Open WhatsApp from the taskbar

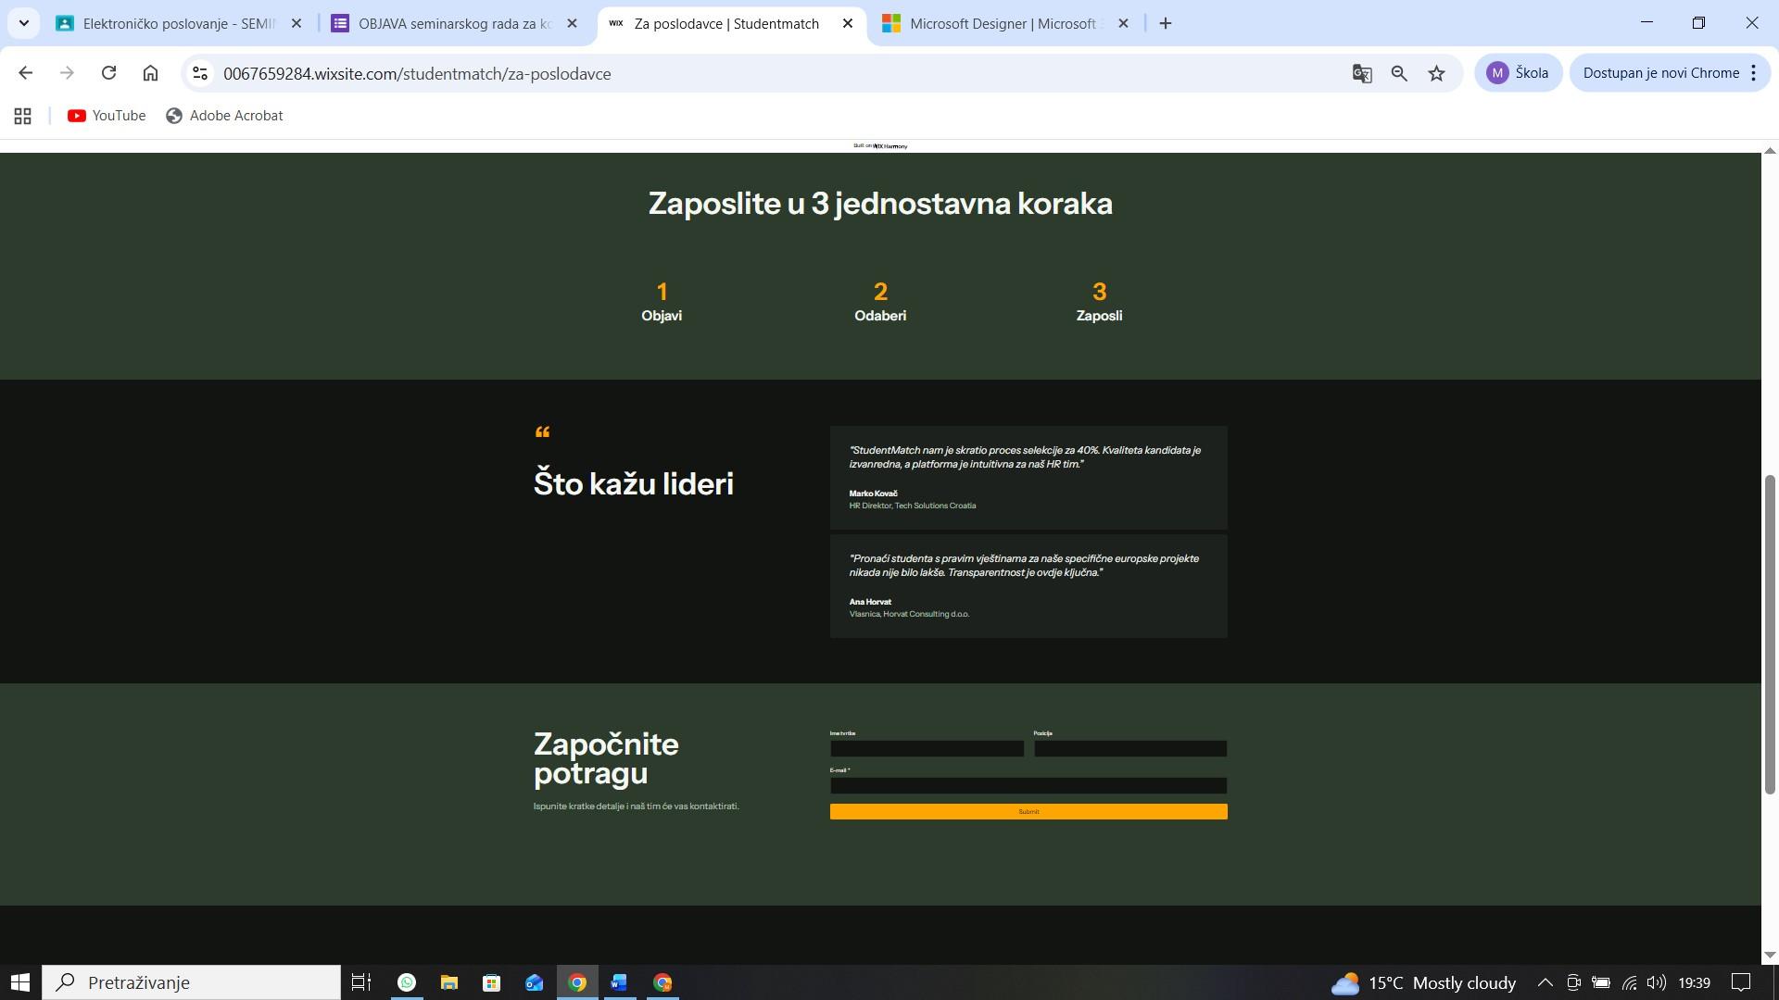[x=407, y=982]
